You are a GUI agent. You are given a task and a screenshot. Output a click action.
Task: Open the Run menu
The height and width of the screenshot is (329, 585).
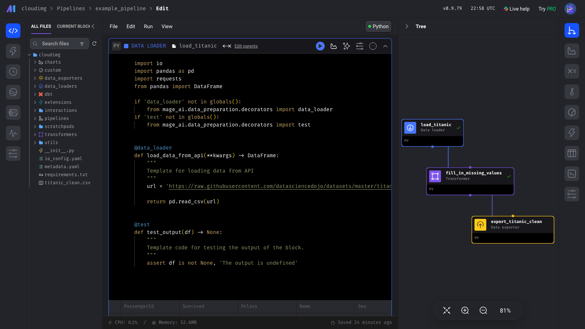(148, 26)
